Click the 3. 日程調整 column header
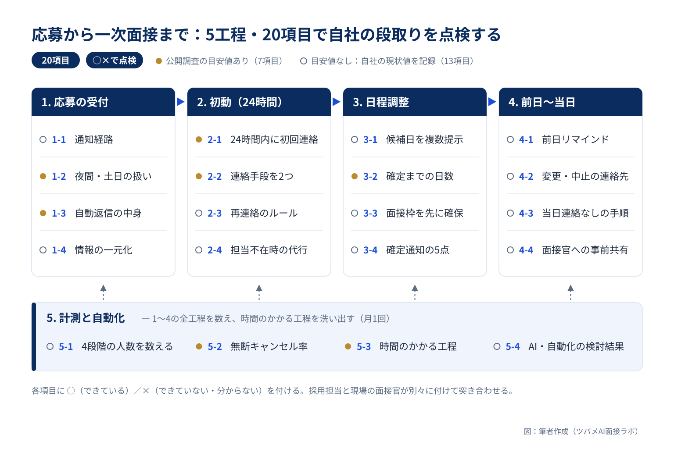 point(415,102)
